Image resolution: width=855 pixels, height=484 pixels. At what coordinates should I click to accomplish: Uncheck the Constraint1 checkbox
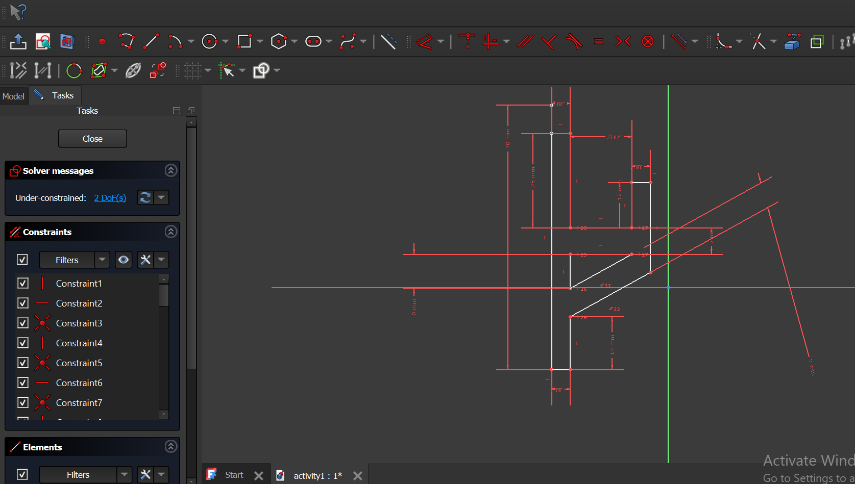coord(23,283)
